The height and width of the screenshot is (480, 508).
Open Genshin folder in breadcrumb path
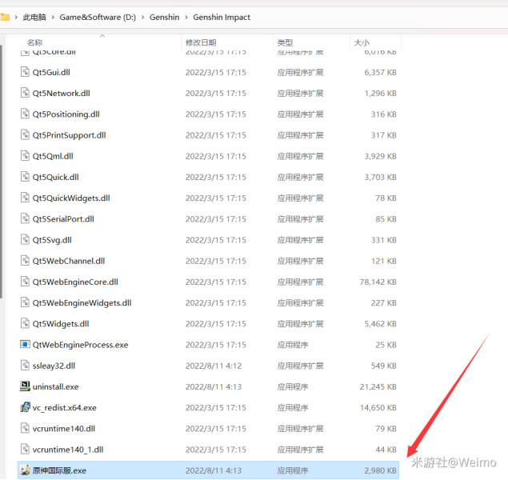165,16
